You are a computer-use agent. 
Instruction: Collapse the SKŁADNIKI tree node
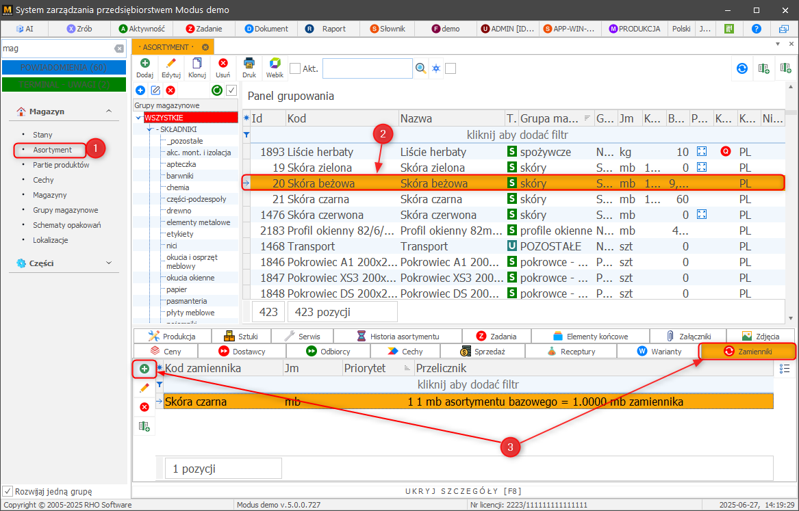click(x=149, y=129)
